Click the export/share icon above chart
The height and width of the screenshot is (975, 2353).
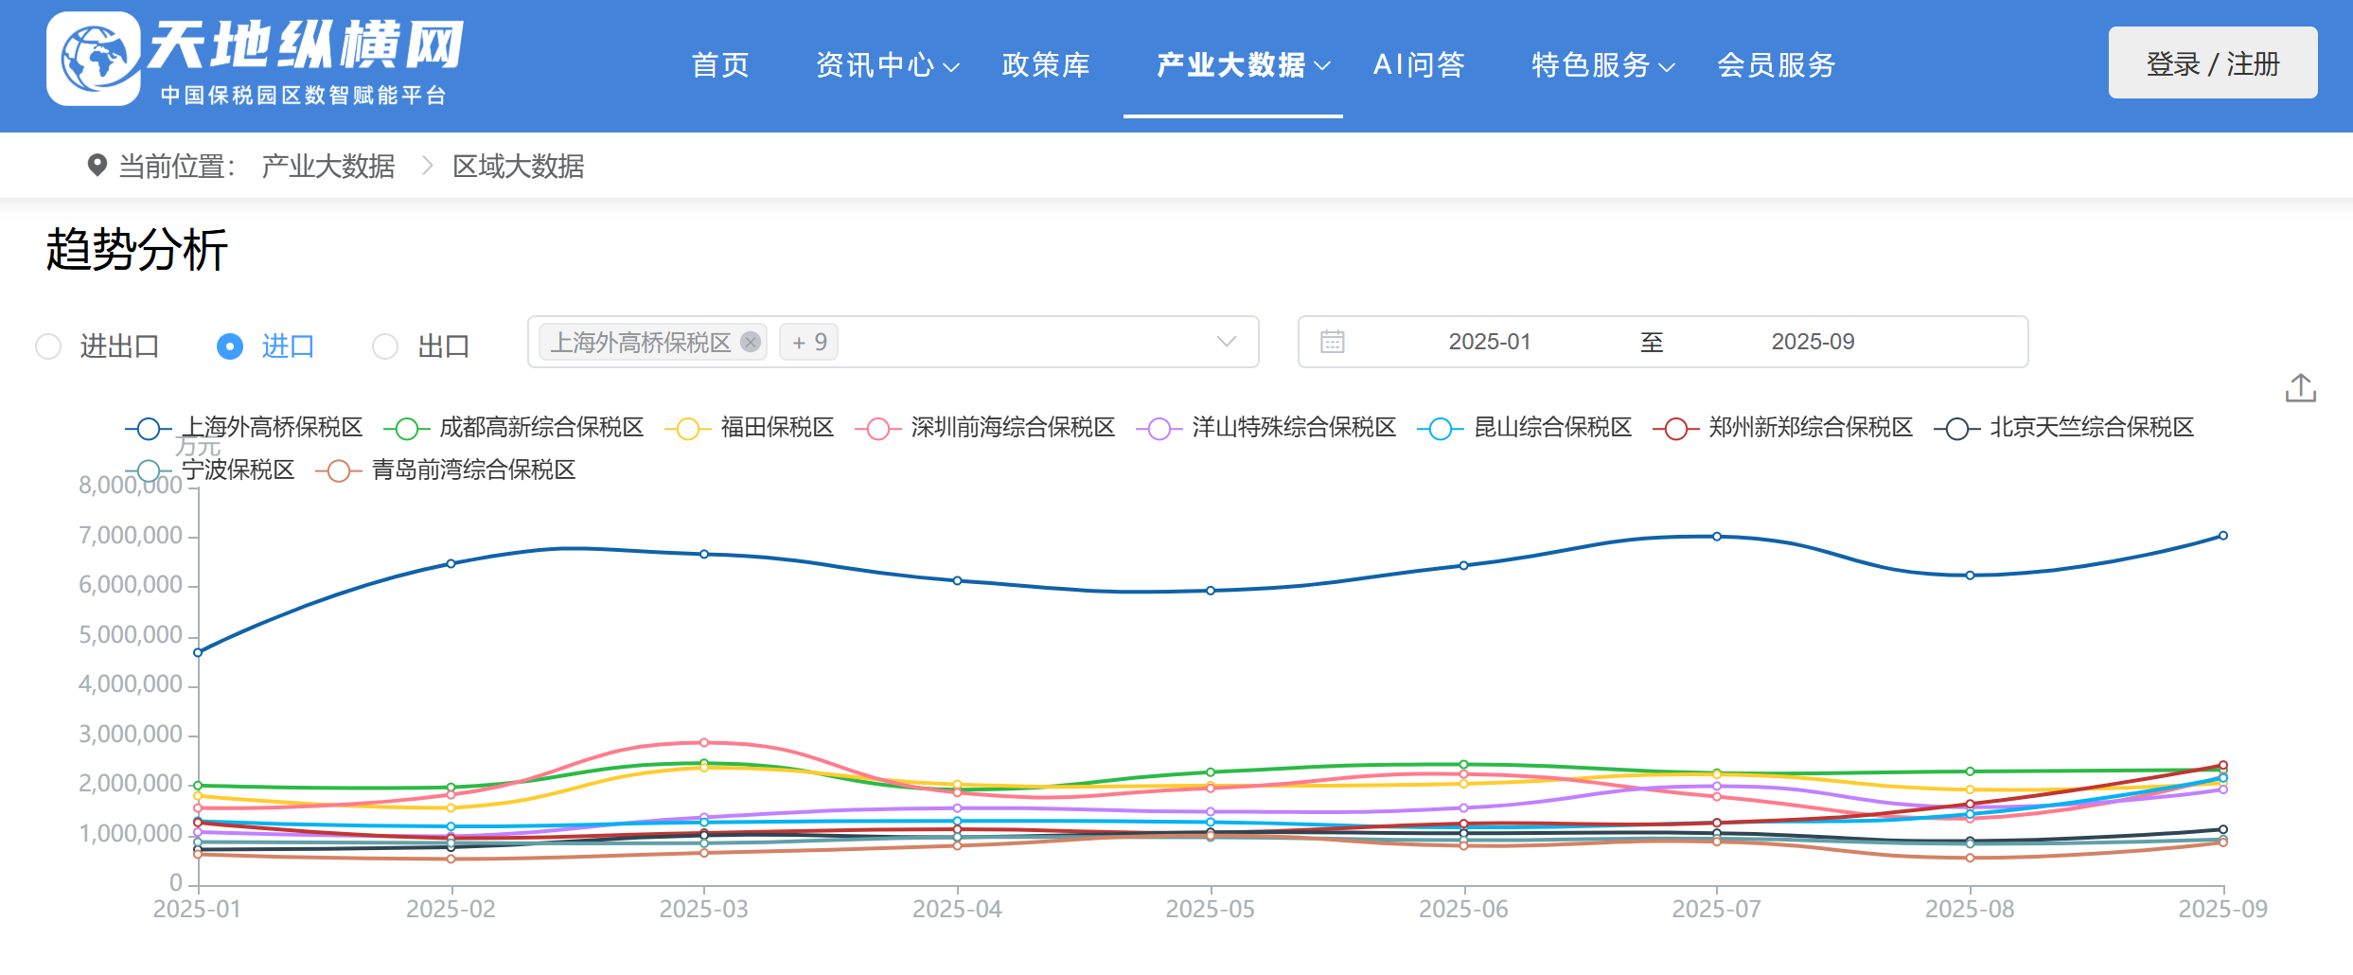[2300, 388]
